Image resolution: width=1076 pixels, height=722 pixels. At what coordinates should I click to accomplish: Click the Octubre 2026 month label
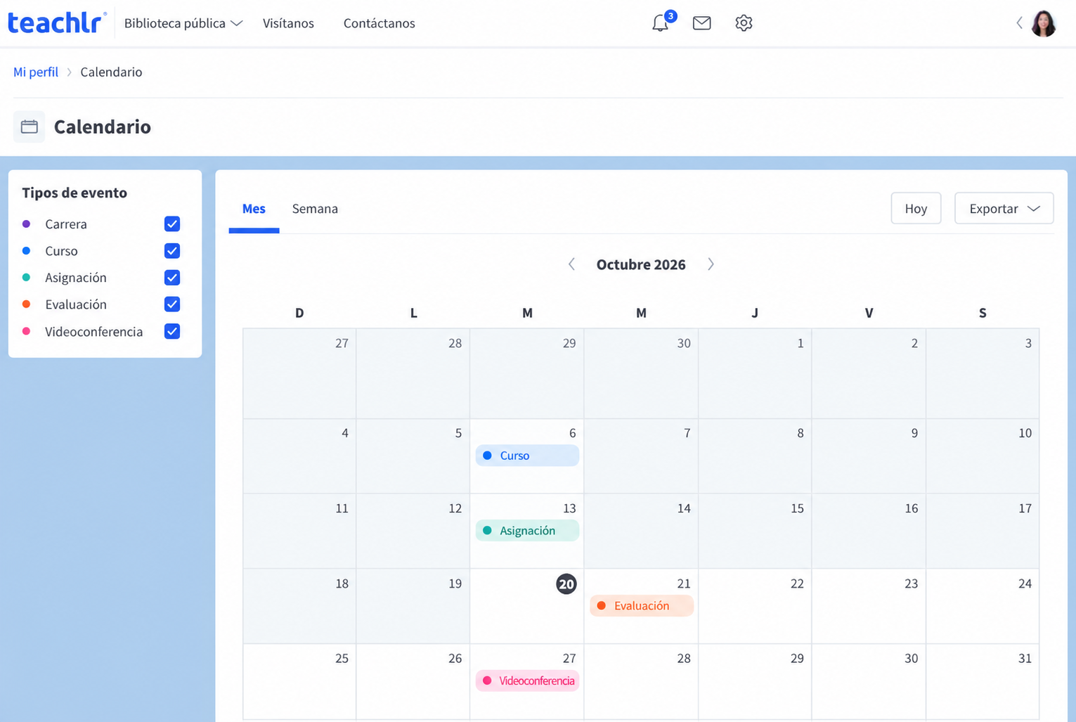(641, 264)
